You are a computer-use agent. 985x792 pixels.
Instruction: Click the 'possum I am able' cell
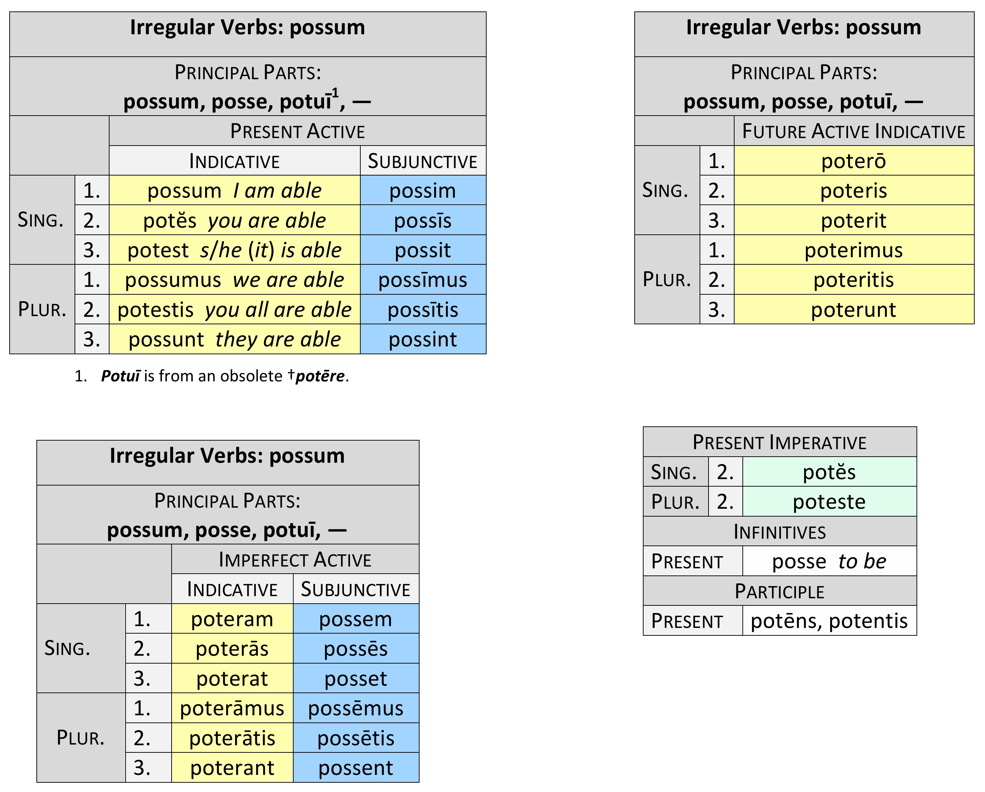234,191
